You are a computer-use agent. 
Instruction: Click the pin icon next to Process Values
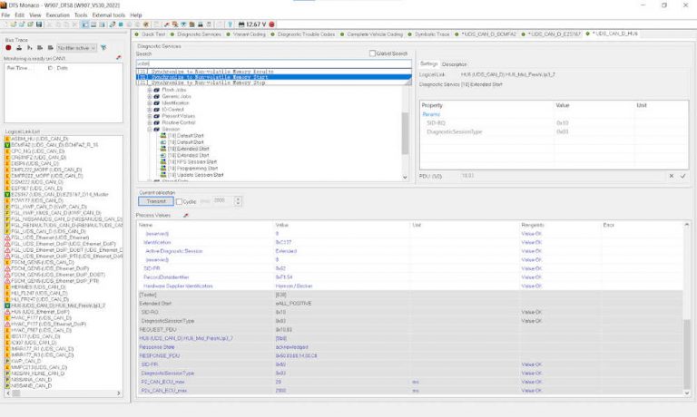(186, 216)
